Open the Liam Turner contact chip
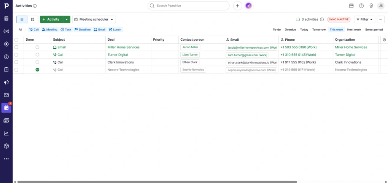The height and width of the screenshot is (183, 388). 190,55
